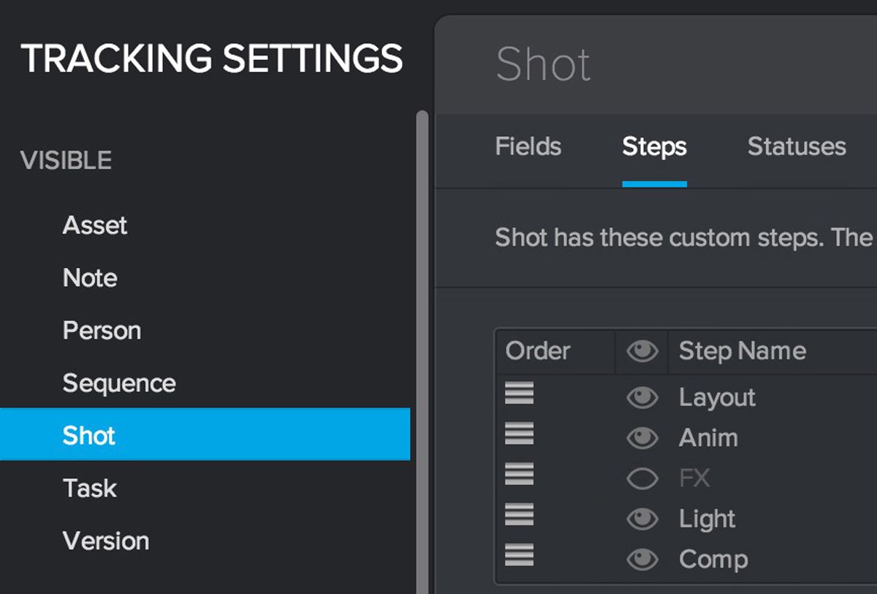Click the eye icon in table header

pos(642,352)
